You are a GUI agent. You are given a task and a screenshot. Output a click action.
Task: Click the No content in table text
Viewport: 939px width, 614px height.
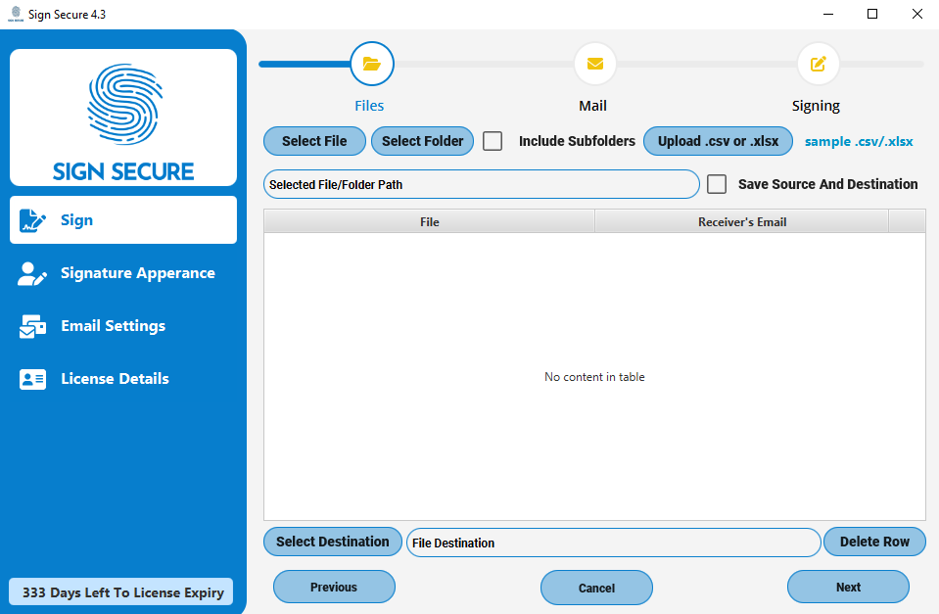click(x=594, y=377)
